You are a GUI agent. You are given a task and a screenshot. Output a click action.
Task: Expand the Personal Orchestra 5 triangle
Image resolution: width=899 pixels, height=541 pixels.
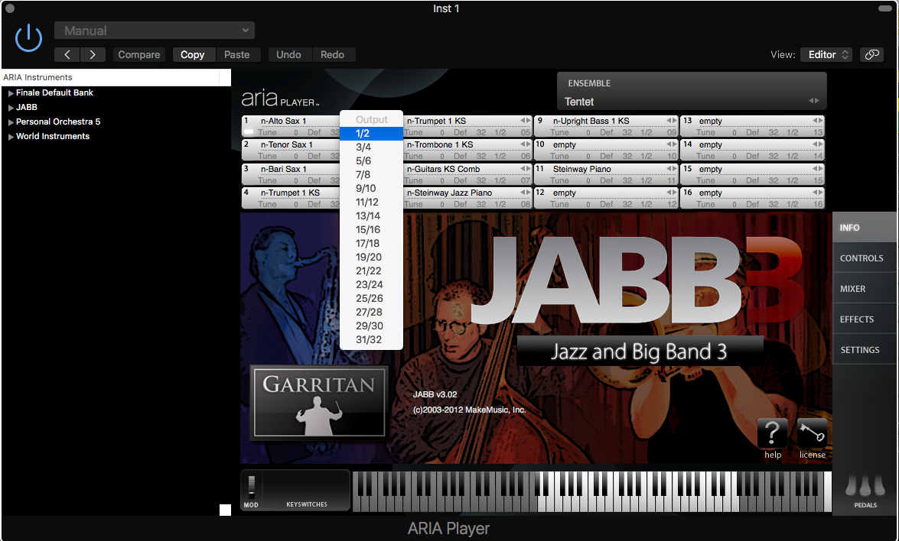[11, 122]
